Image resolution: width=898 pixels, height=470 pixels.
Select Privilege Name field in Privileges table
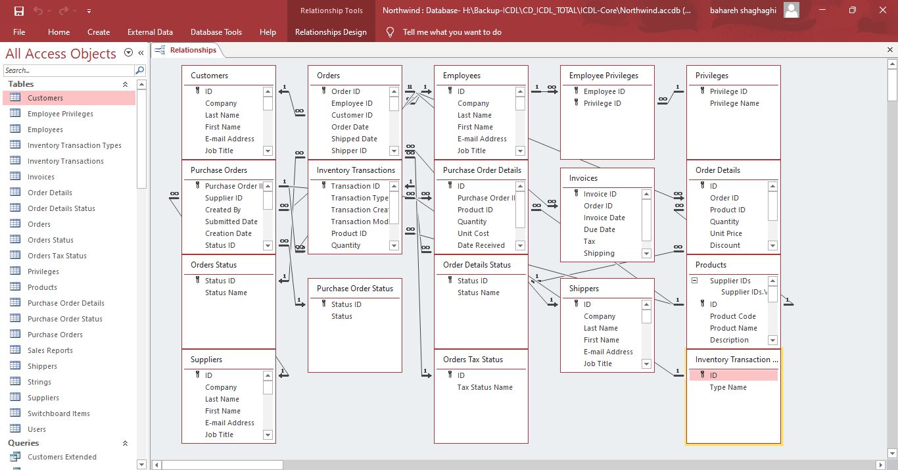(x=734, y=103)
